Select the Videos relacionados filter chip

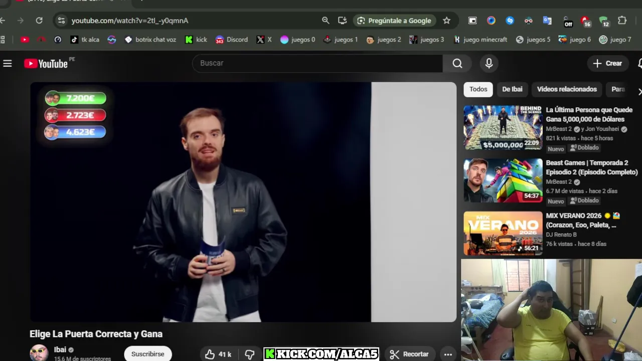coord(567,89)
